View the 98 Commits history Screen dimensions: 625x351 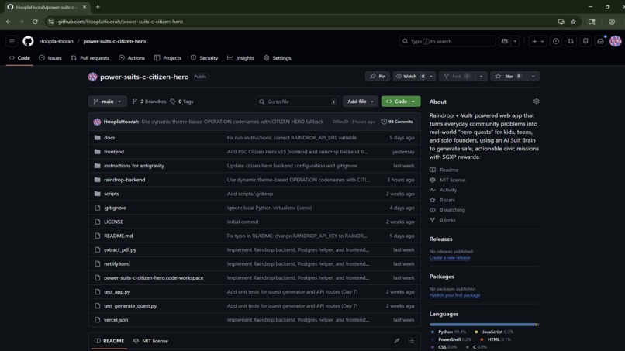[x=397, y=122]
